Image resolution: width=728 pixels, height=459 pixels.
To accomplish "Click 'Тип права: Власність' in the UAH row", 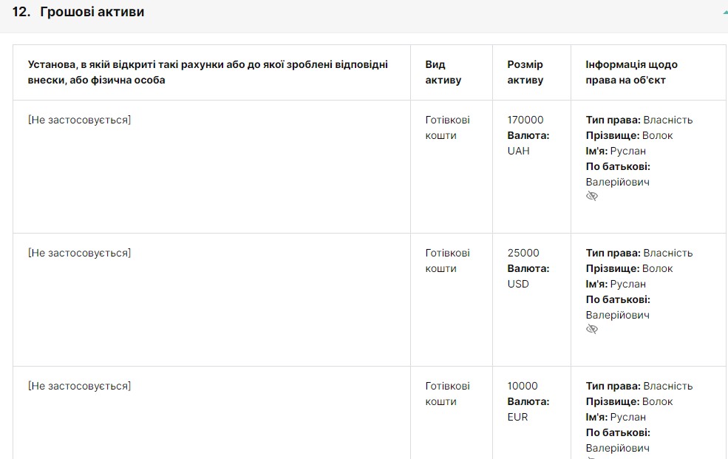I will [639, 120].
